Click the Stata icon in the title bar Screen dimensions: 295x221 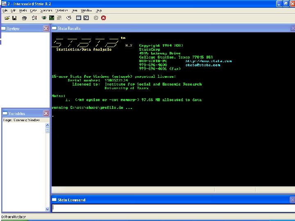[4, 4]
